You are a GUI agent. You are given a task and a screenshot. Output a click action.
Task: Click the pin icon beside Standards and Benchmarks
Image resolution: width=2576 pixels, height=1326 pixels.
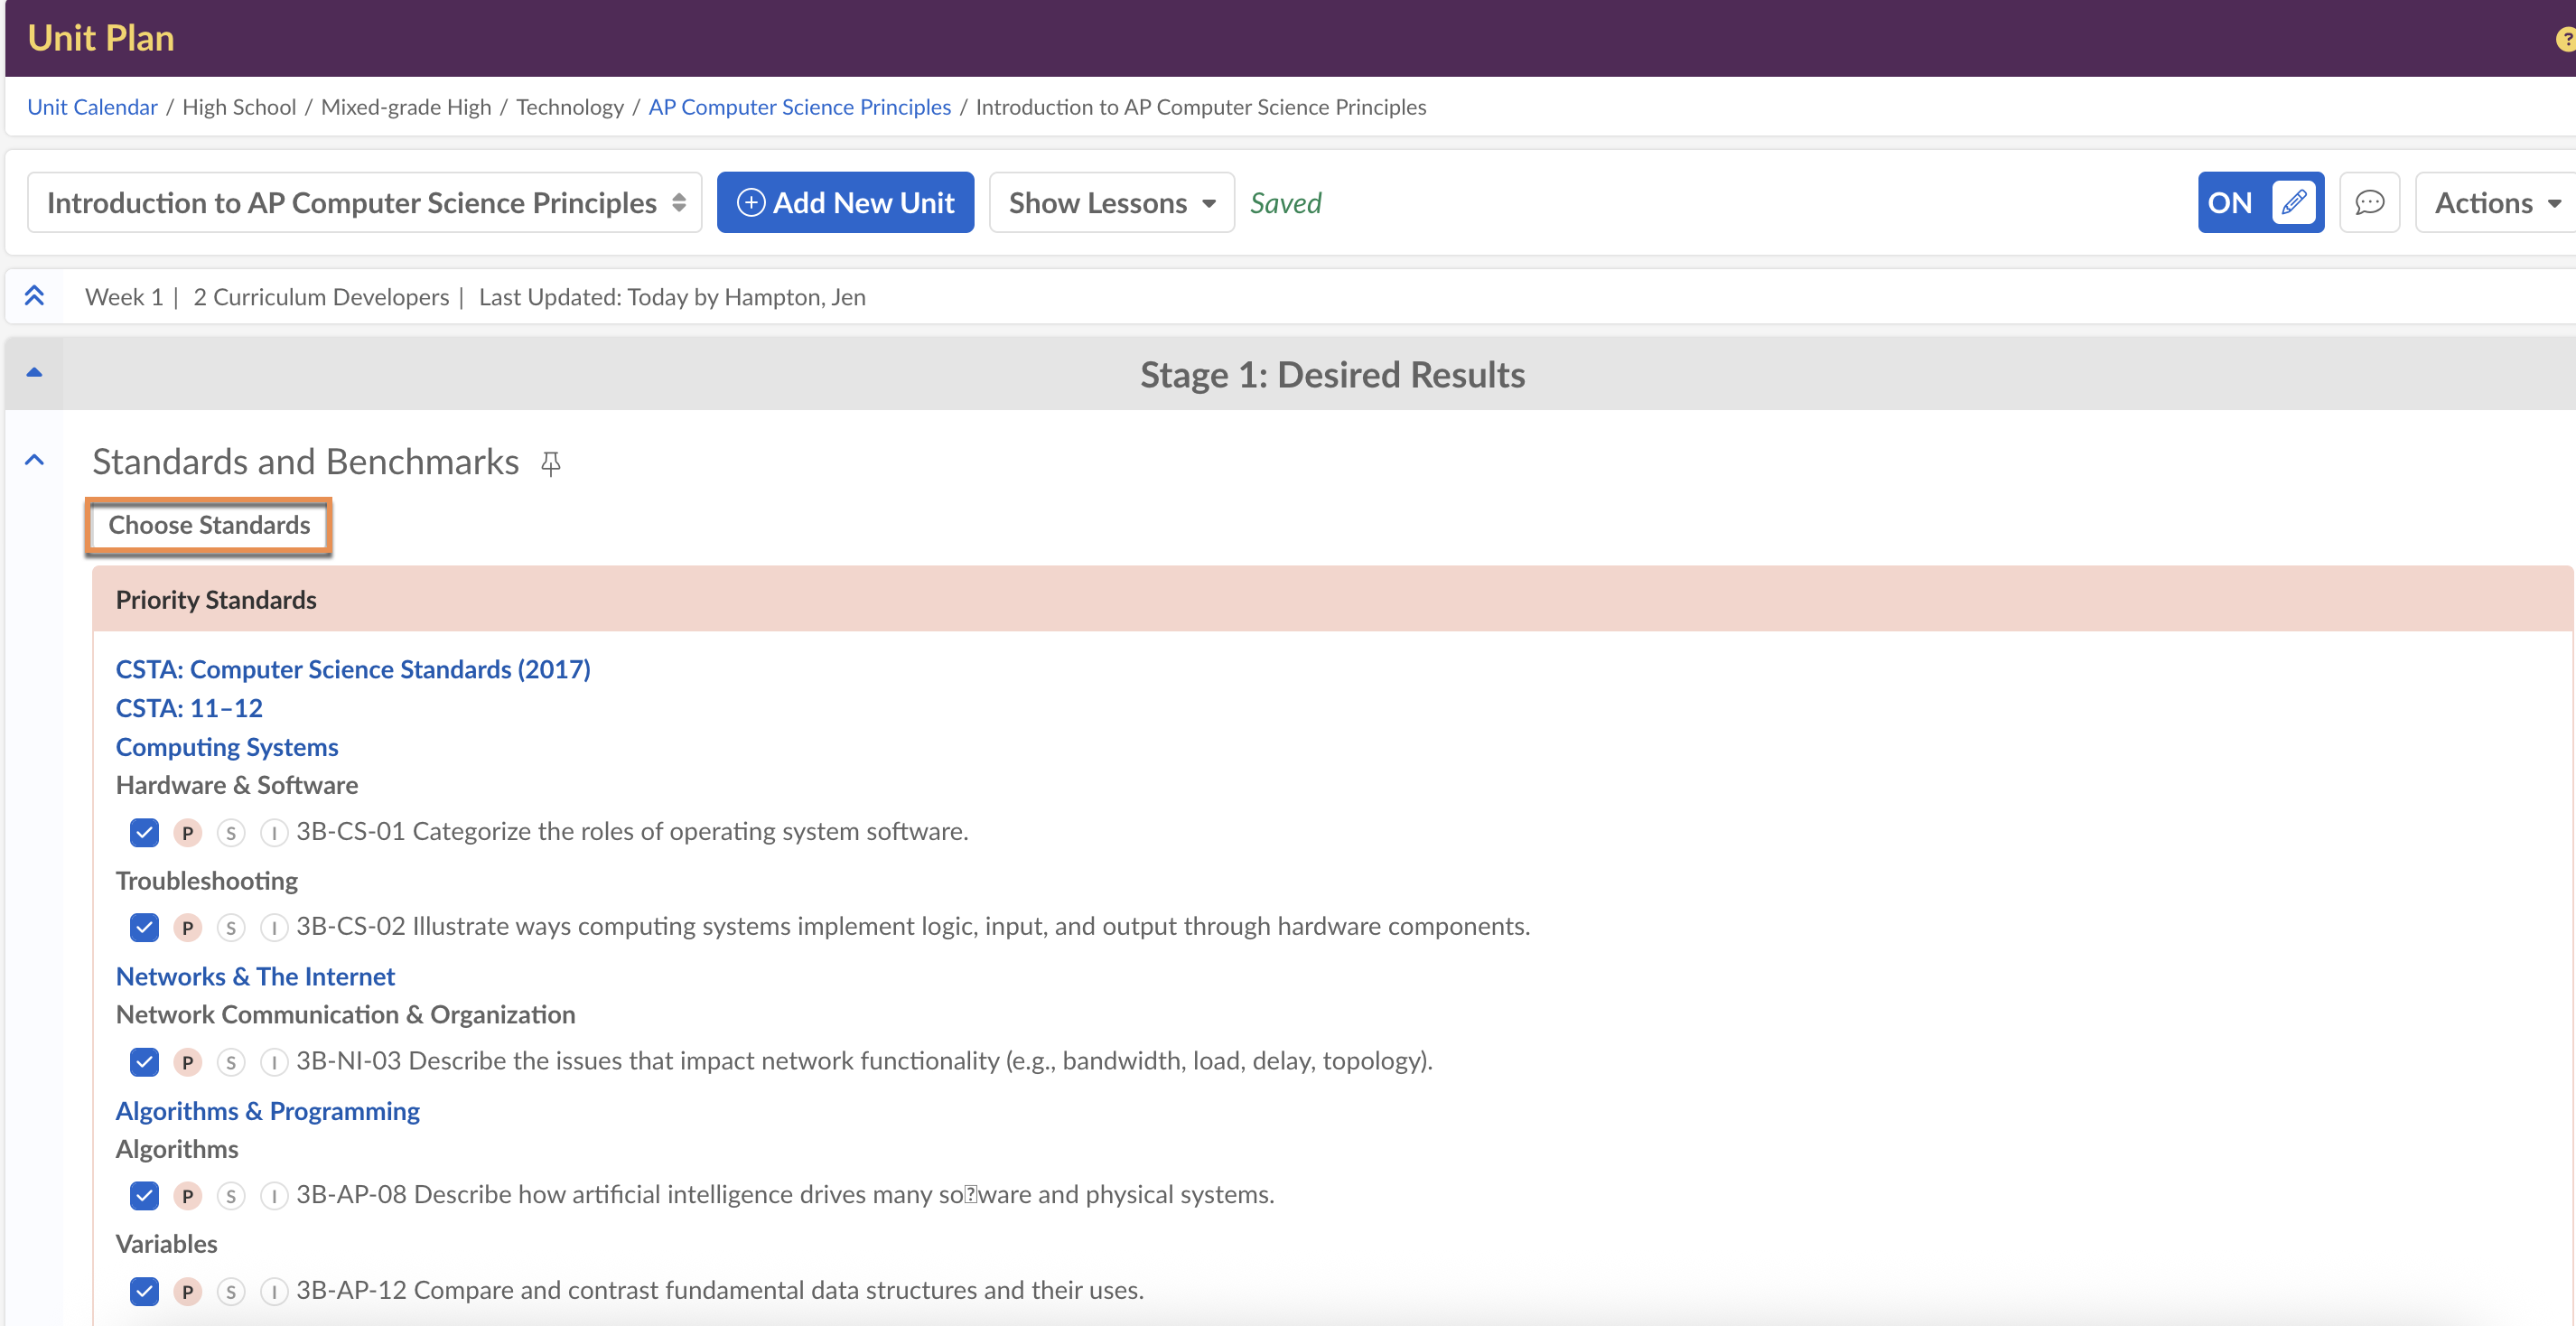[x=550, y=463]
